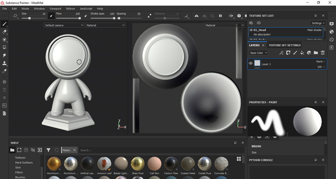The image size is (336, 179).
Task: Open the Base Color channel dropdown
Action: (x=259, y=53)
